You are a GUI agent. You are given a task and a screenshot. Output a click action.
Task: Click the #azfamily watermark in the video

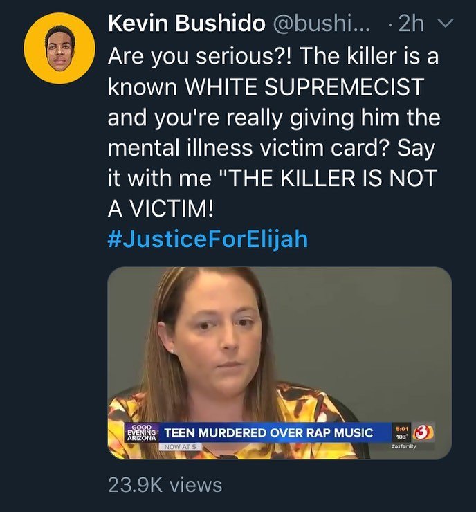point(403,446)
